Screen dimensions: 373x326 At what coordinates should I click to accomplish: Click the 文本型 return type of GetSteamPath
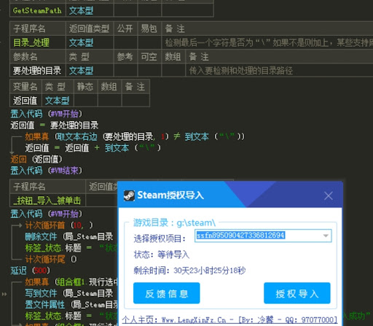pyautogui.click(x=90, y=11)
